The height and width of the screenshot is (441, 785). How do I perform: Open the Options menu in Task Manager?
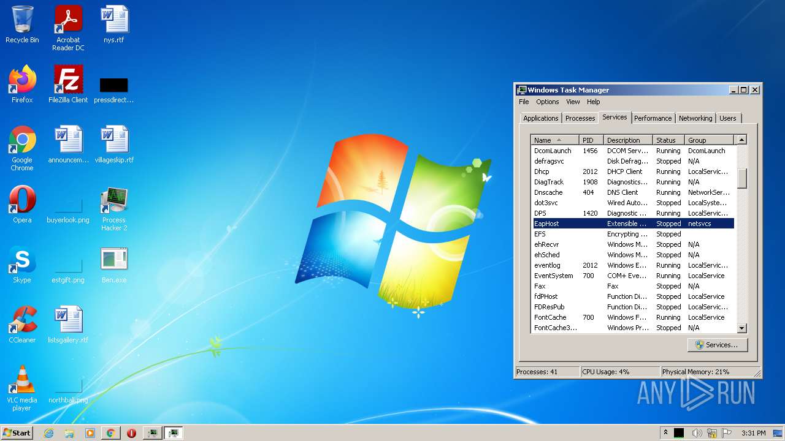pyautogui.click(x=547, y=102)
